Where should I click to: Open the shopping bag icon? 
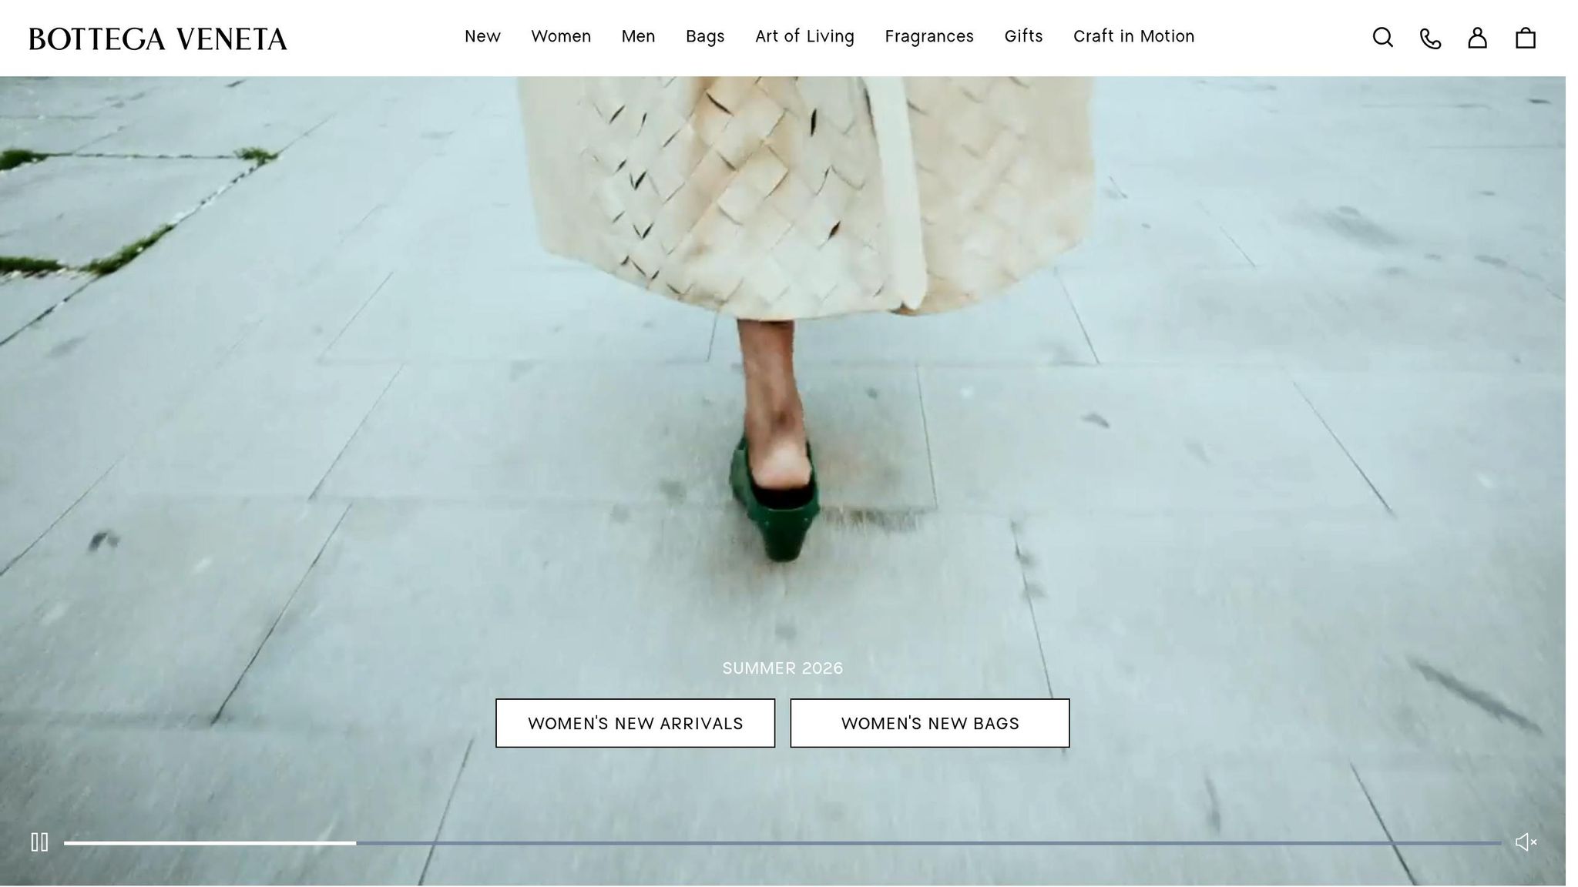pyautogui.click(x=1526, y=38)
